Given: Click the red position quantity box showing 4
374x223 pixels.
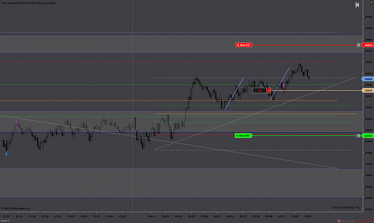Looking at the screenshot, I should [269, 90].
